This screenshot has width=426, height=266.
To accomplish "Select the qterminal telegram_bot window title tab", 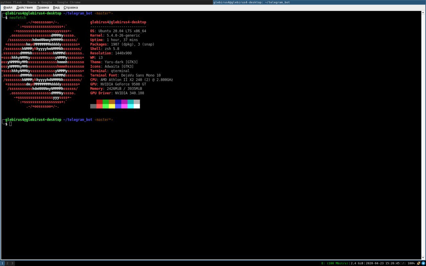I will coord(319,2).
